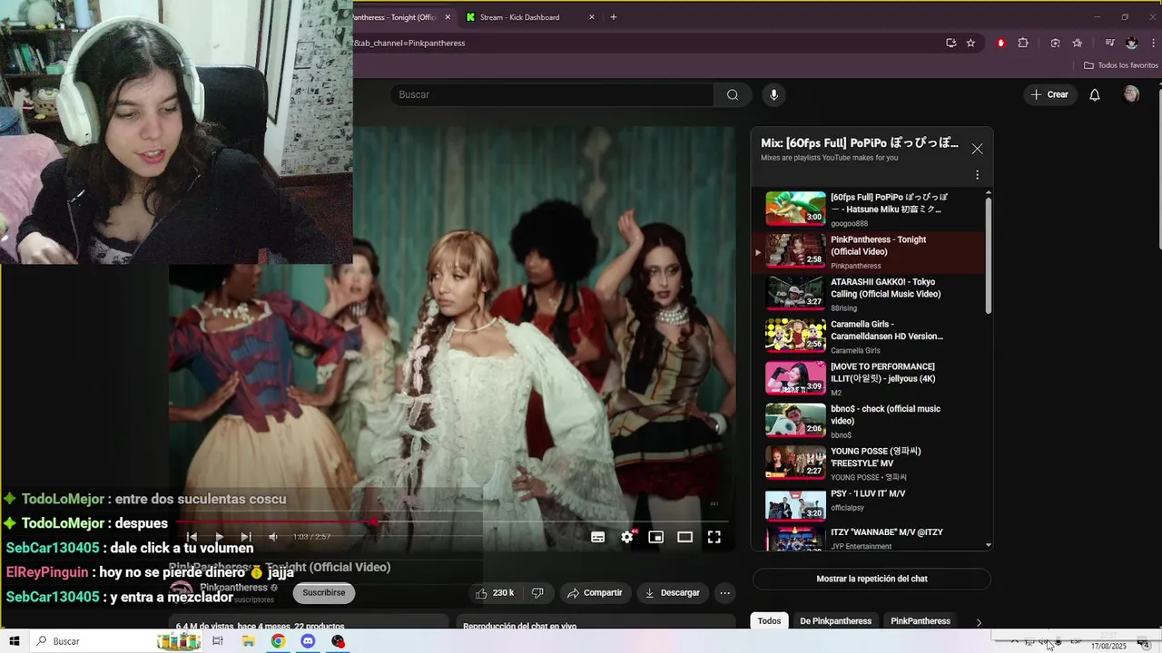
Task: Close the Mix playlist panel
Action: click(977, 149)
